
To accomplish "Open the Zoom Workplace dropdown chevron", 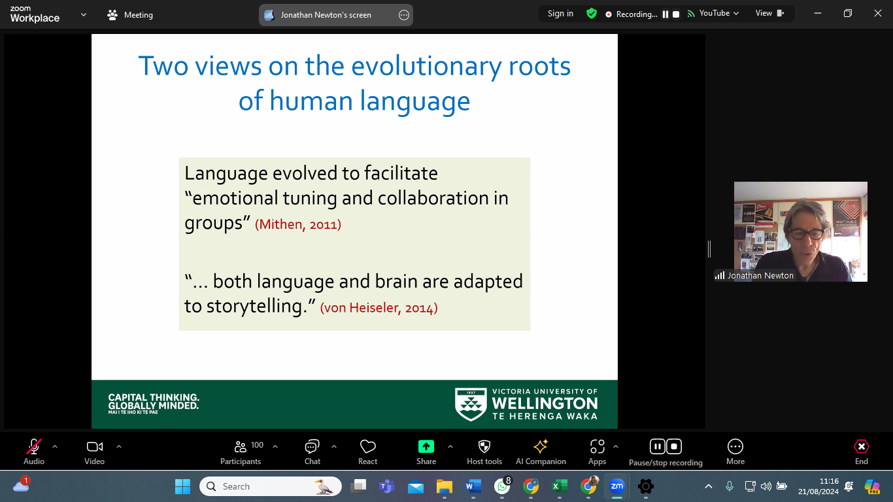I will pos(84,14).
